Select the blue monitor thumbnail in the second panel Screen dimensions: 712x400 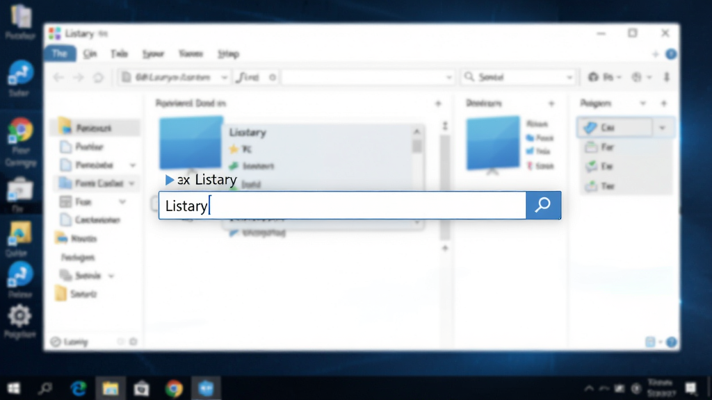(x=493, y=144)
